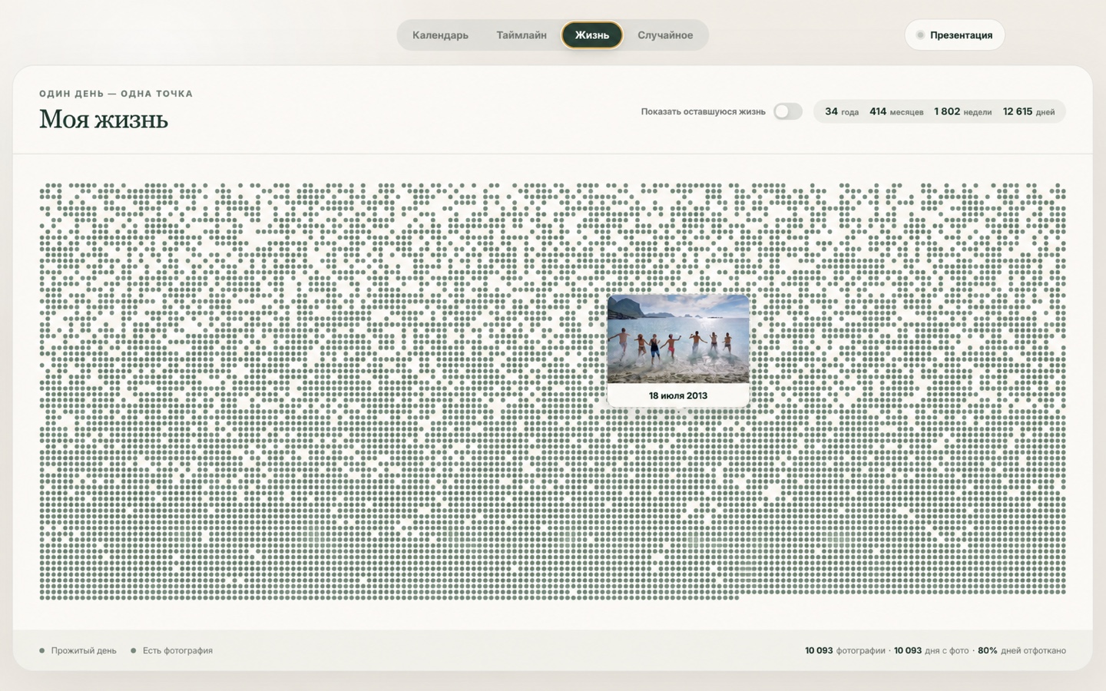Click the Прожитый день legend dot

[42, 651]
